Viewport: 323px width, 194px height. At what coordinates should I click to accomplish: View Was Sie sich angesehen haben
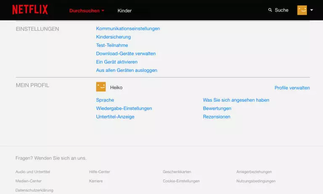(236, 100)
